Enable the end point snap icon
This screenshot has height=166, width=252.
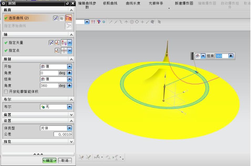111,22
